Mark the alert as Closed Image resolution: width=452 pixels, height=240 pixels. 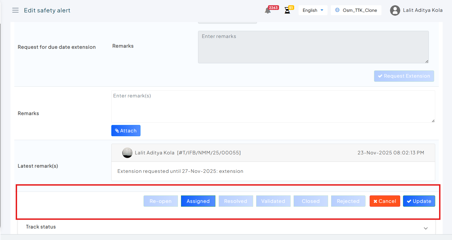(310, 201)
